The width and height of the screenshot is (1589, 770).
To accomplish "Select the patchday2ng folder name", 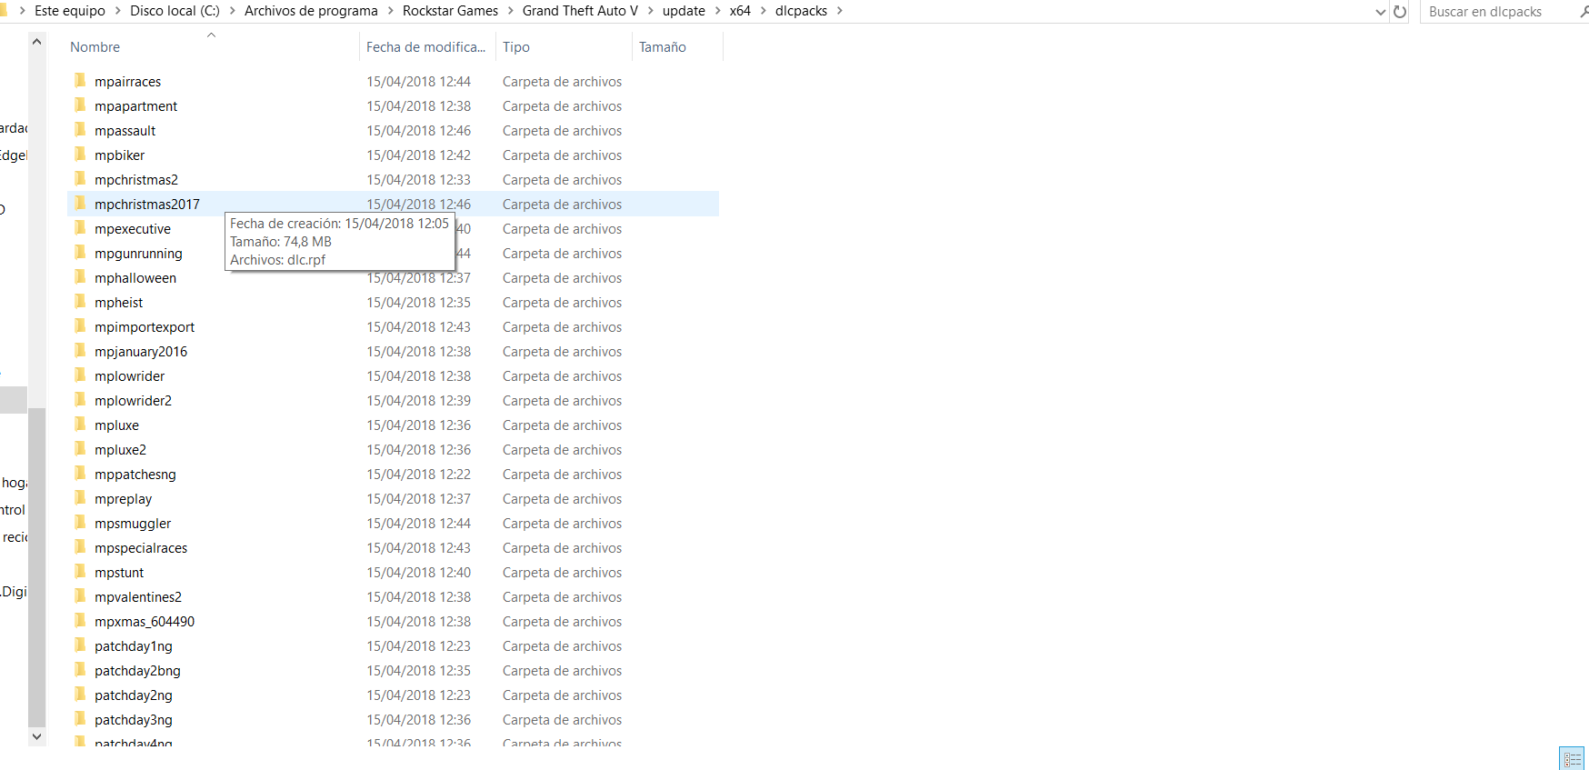I will click(134, 695).
